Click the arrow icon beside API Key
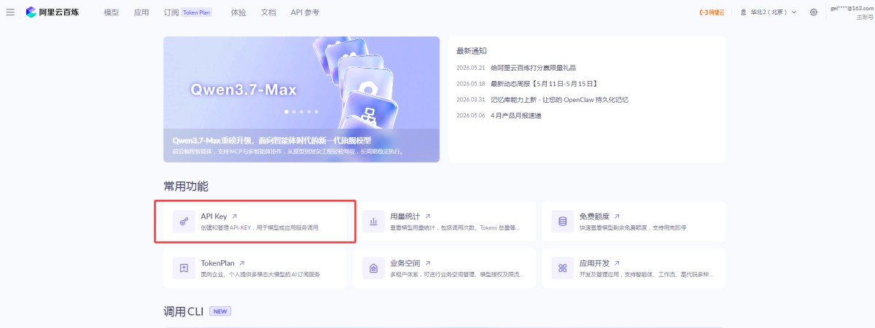This screenshot has height=328, width=875. coord(234,216)
